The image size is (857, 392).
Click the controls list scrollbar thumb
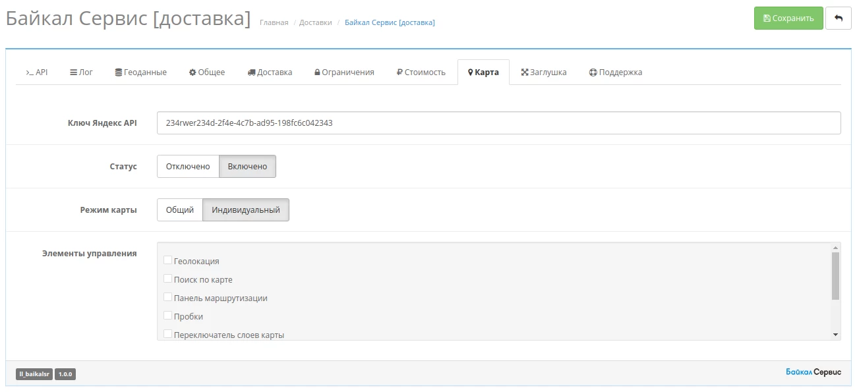(x=836, y=275)
